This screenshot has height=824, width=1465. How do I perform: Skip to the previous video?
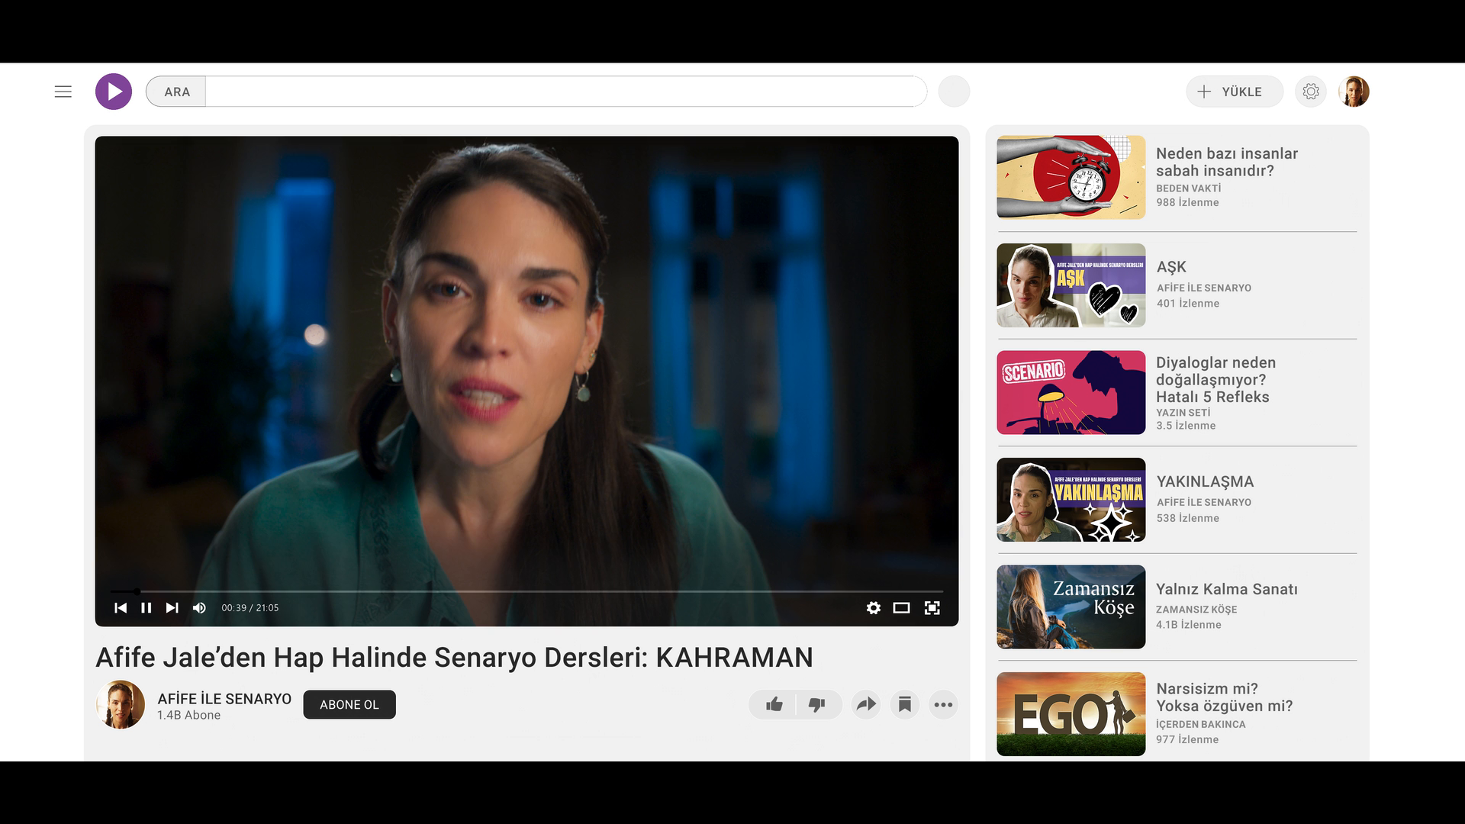(x=121, y=608)
